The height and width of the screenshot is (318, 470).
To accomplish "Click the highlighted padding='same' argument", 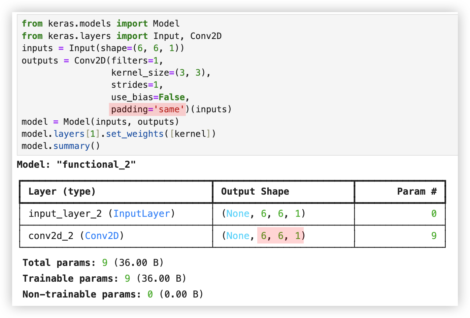I will coord(147,110).
